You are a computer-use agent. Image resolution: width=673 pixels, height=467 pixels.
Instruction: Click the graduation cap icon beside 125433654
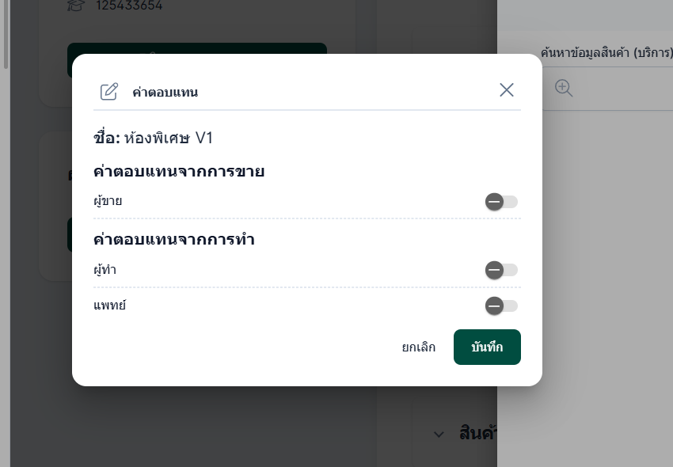(x=76, y=6)
